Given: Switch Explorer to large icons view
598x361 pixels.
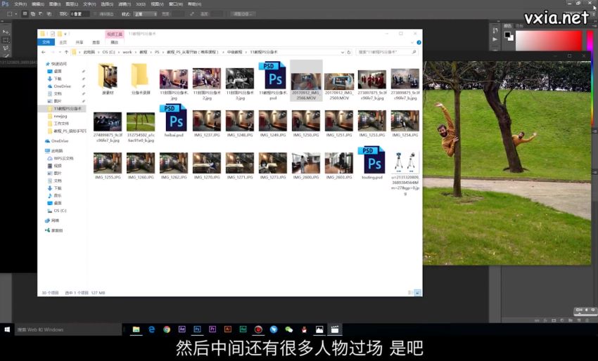Looking at the screenshot, I should click(x=418, y=292).
